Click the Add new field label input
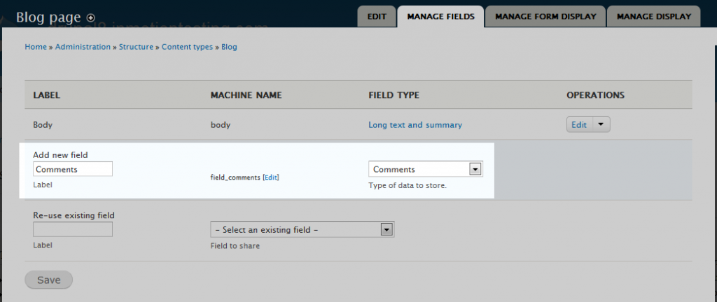 [x=73, y=169]
